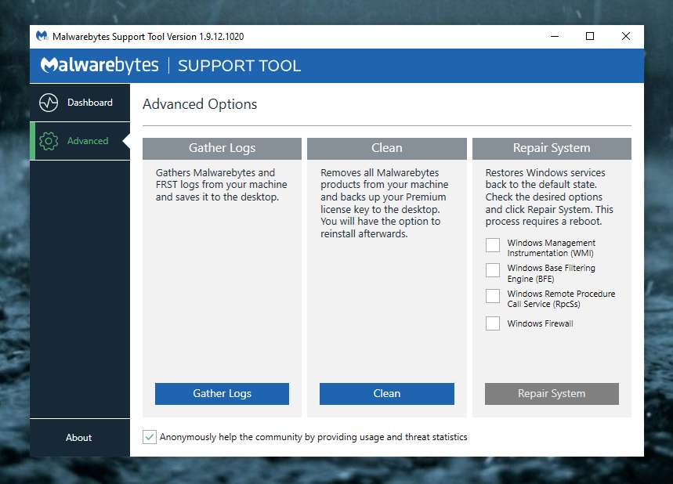Minimize the Support Tool window
This screenshot has width=673, height=484.
(x=555, y=37)
